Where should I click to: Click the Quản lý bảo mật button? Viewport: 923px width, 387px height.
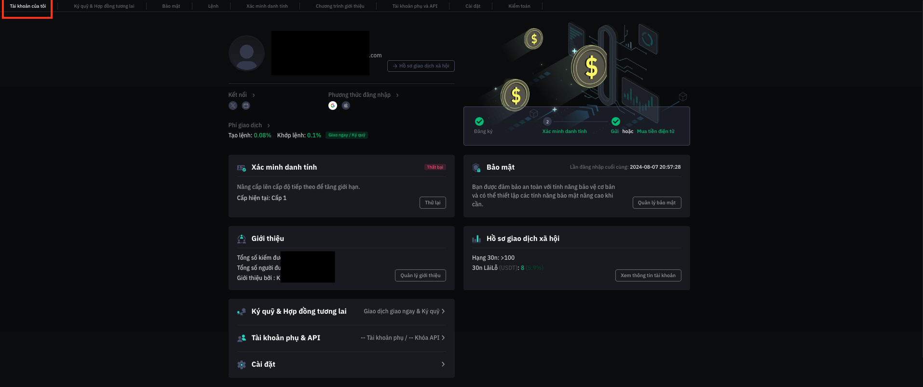pos(657,202)
